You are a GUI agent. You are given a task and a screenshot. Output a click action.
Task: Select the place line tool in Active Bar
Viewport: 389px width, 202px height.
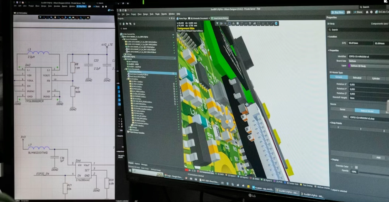272,23
